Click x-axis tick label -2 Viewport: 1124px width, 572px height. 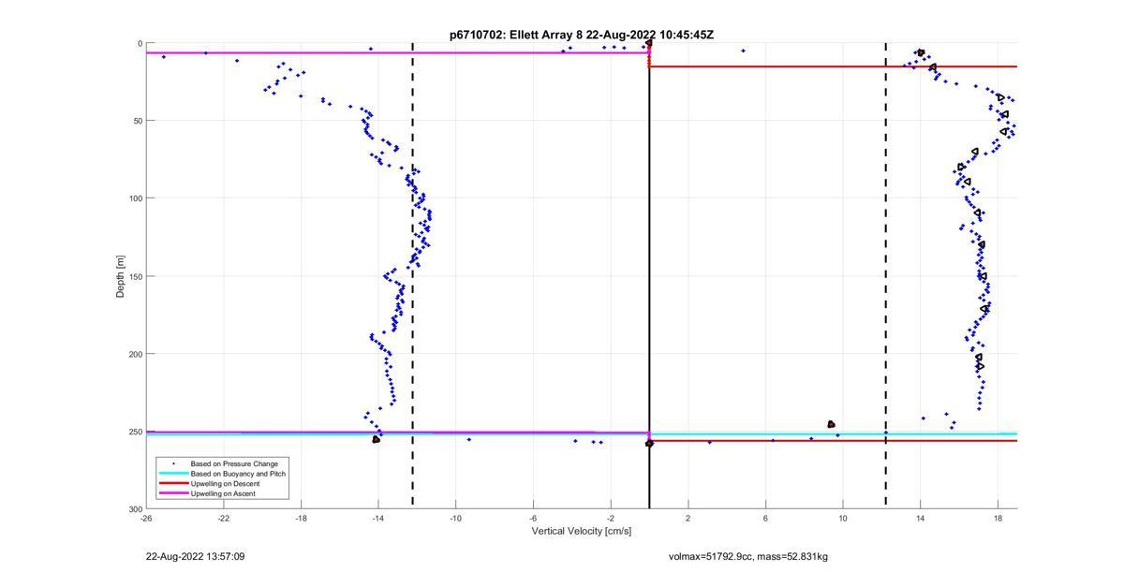point(611,519)
